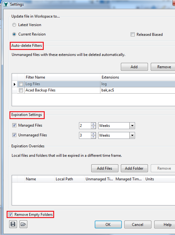Click the Filter Name column header
The image size is (175, 235).
(x=62, y=77)
